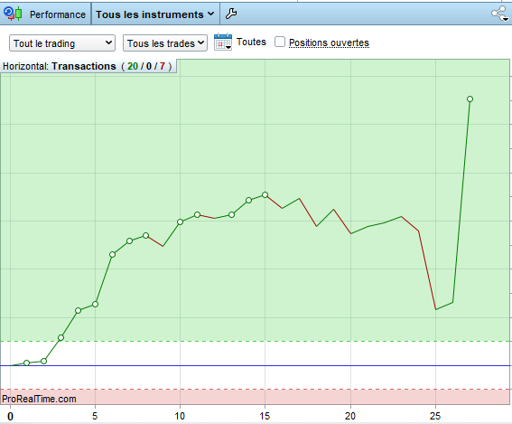Click the first marker at trade 1
Screen dimensions: 512x424
click(27, 363)
